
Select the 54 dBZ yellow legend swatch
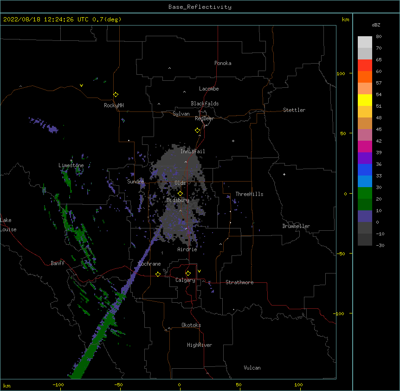[x=365, y=100]
